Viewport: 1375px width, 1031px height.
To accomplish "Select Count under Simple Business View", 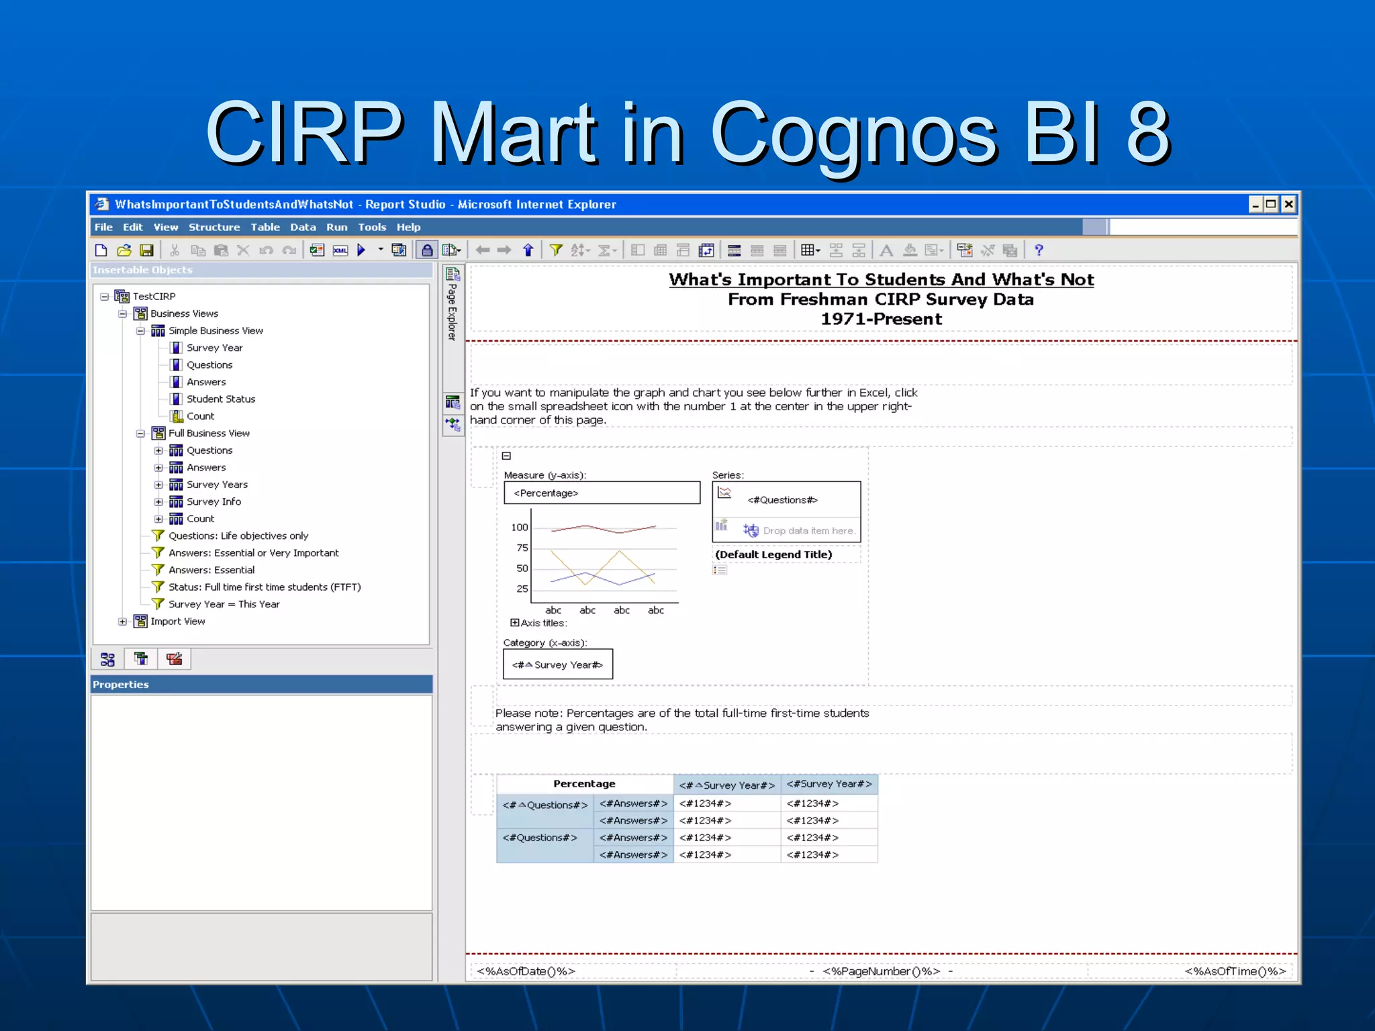I will [200, 416].
